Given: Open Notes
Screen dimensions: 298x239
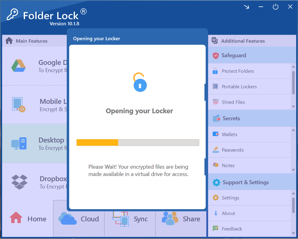Looking at the screenshot, I should tap(250, 165).
